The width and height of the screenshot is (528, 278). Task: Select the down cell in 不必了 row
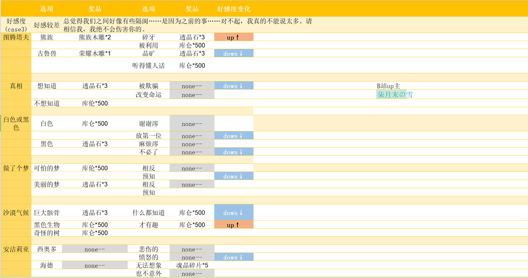pyautogui.click(x=234, y=152)
